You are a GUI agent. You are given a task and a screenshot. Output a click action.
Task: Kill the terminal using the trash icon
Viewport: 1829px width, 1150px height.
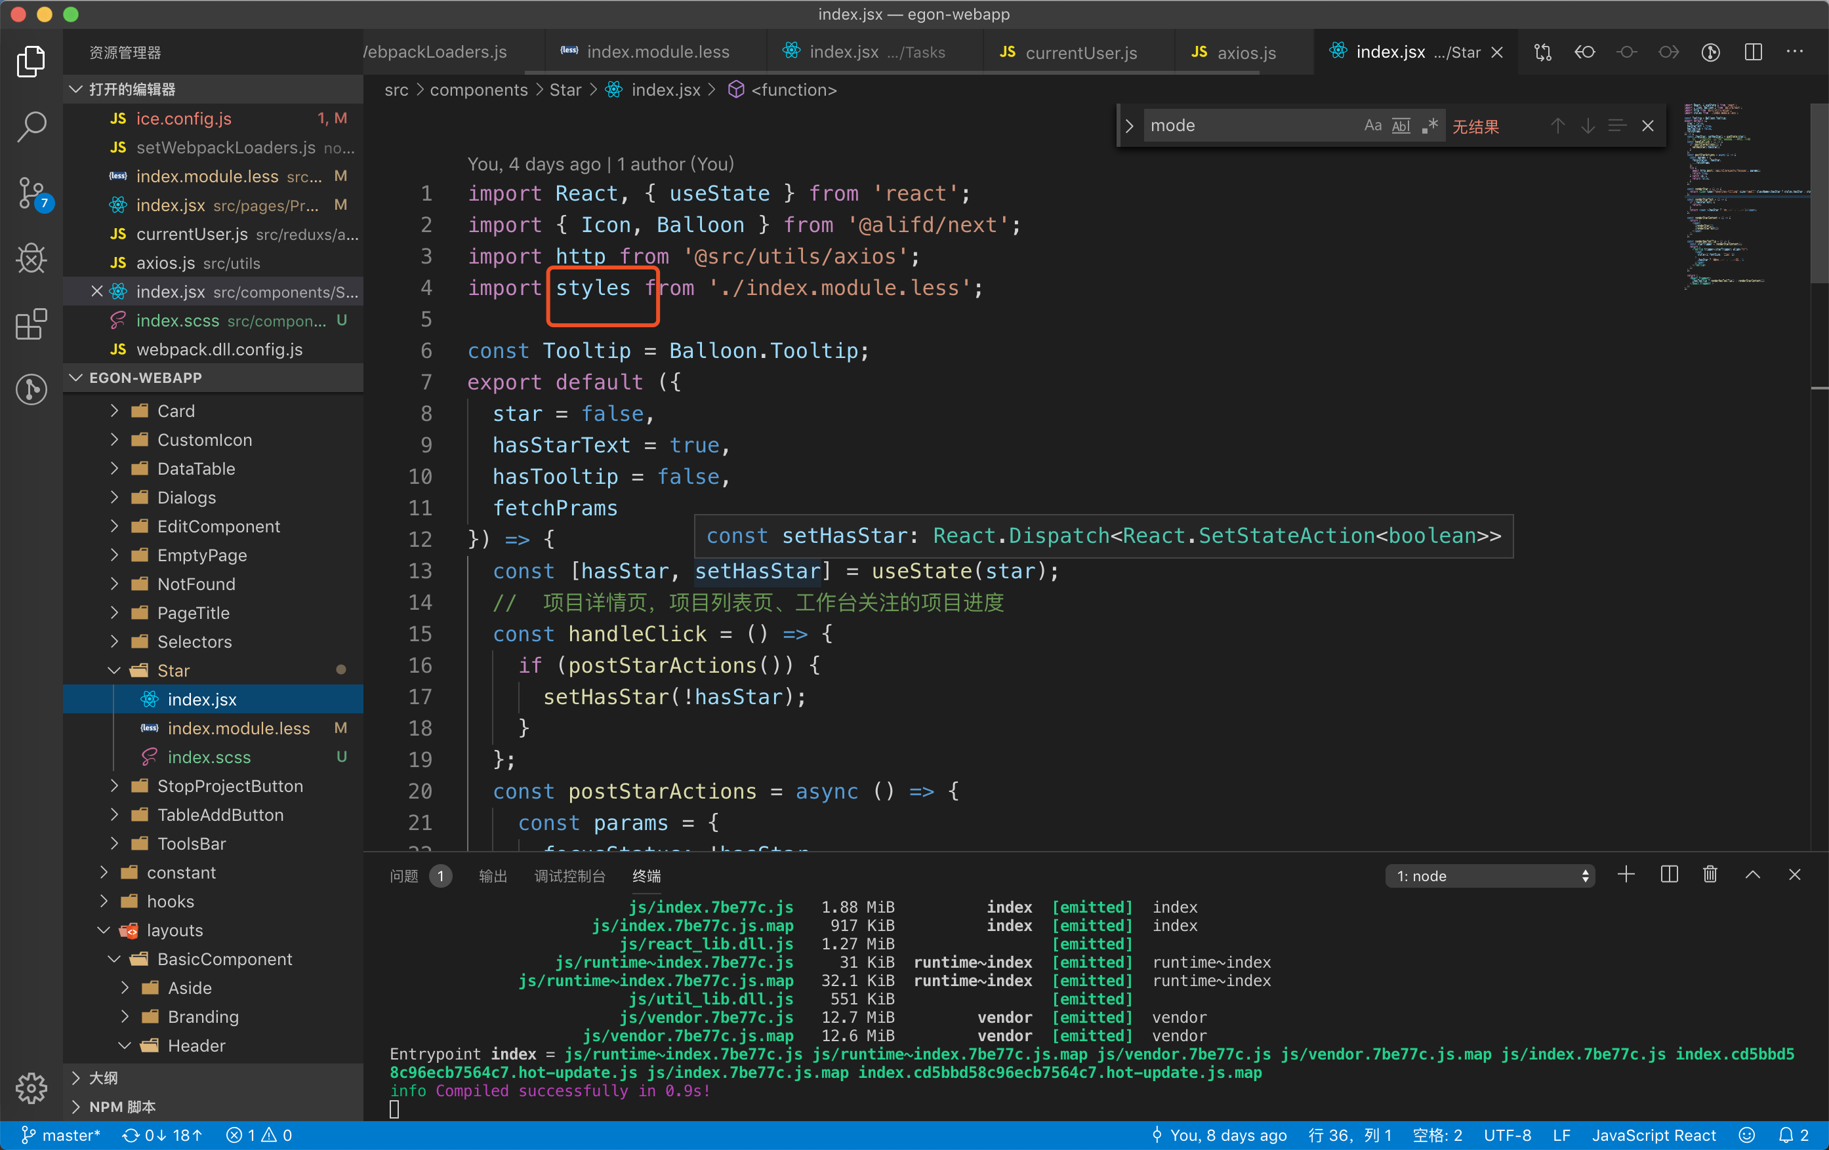[1710, 875]
